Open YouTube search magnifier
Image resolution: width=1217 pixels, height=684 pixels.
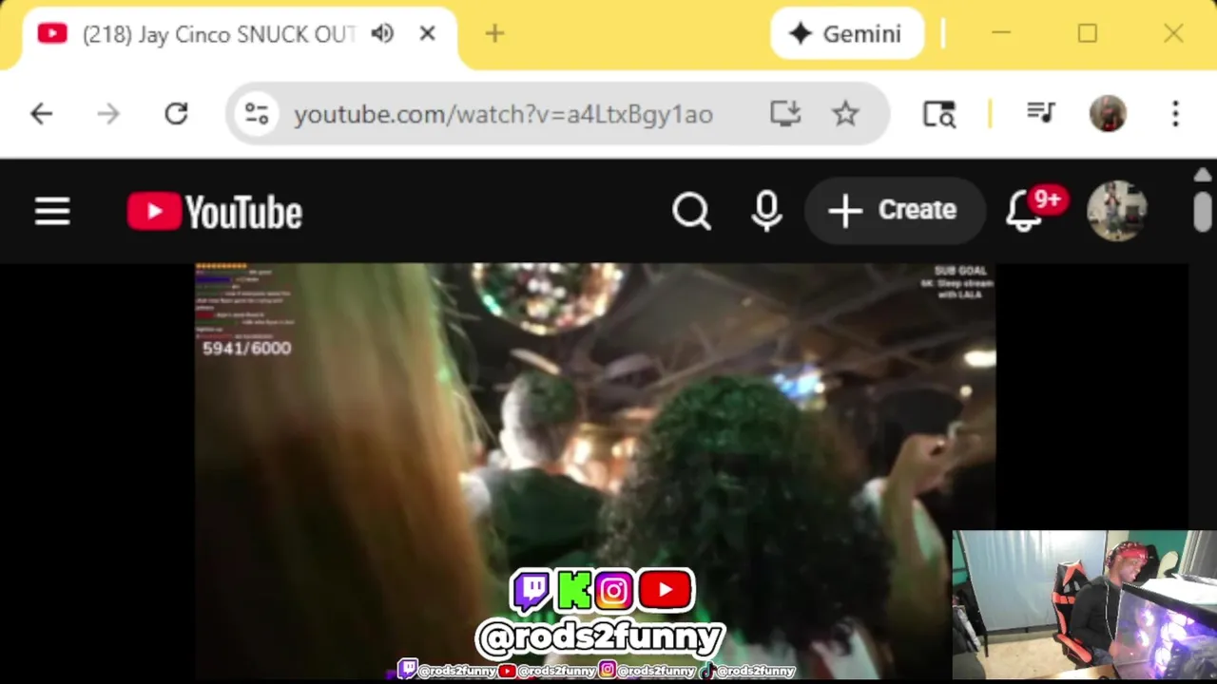(x=691, y=211)
